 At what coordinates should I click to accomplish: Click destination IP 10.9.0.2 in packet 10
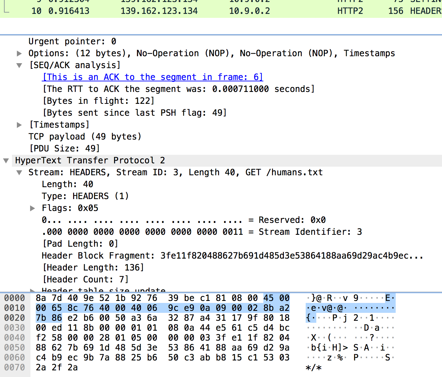(249, 11)
